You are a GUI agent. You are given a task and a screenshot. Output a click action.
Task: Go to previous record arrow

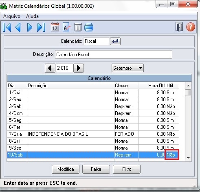point(18,27)
